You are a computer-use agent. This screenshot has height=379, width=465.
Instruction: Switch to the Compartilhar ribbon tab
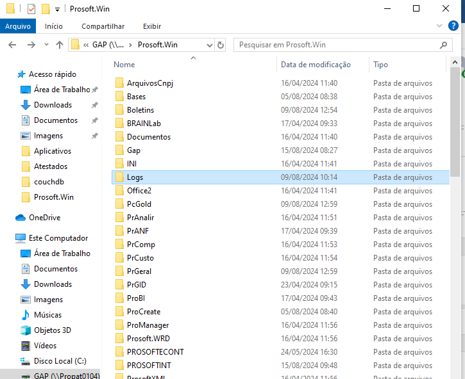(x=103, y=26)
